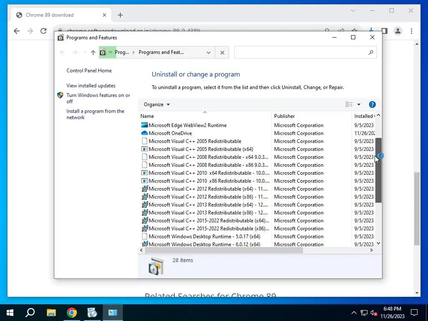The height and width of the screenshot is (321, 428).
Task: Open the notification center icon
Action: pyautogui.click(x=414, y=313)
